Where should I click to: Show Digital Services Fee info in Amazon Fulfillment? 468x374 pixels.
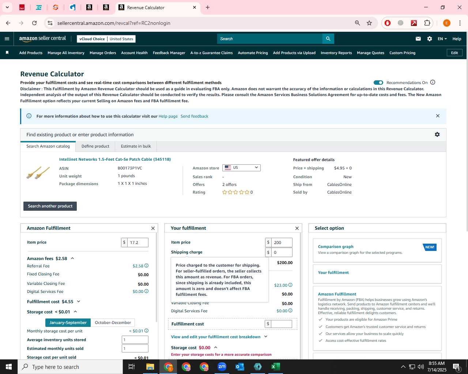[x=146, y=291]
